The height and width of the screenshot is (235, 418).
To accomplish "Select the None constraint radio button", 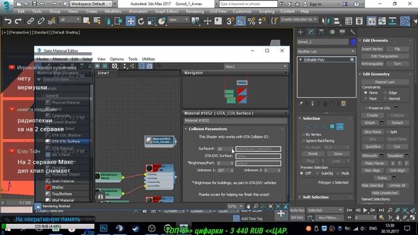I will tap(366, 93).
